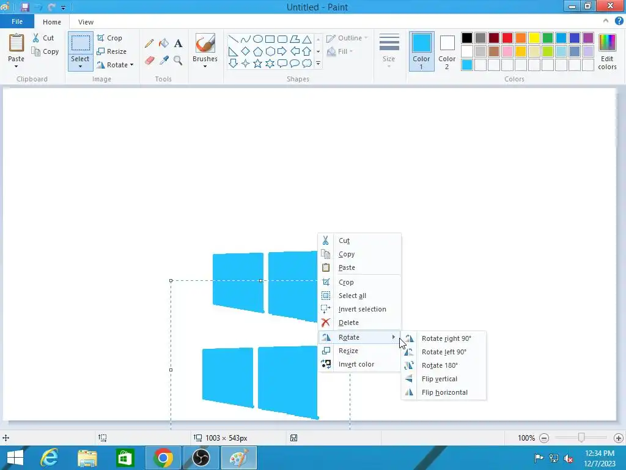Click Flip horizontal in submenu
The width and height of the screenshot is (626, 470).
click(x=444, y=392)
